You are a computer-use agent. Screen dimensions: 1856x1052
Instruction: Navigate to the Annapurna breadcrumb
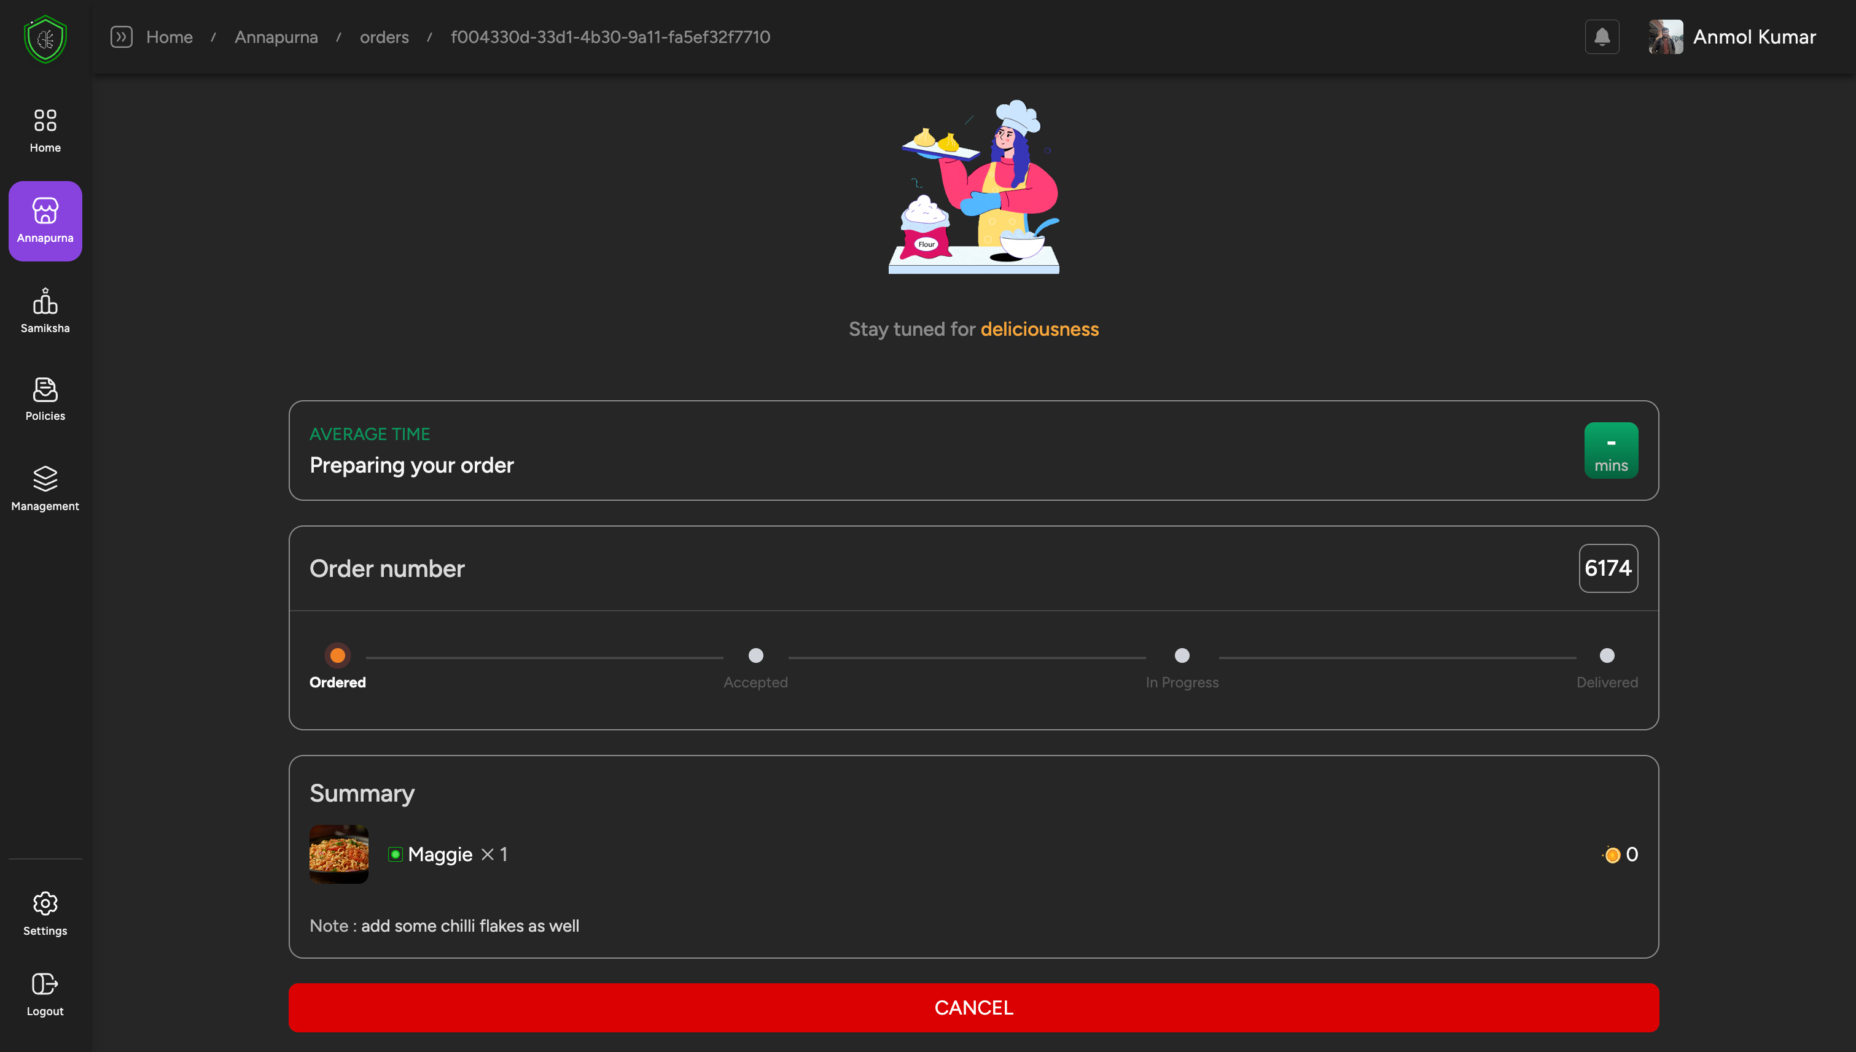(276, 37)
